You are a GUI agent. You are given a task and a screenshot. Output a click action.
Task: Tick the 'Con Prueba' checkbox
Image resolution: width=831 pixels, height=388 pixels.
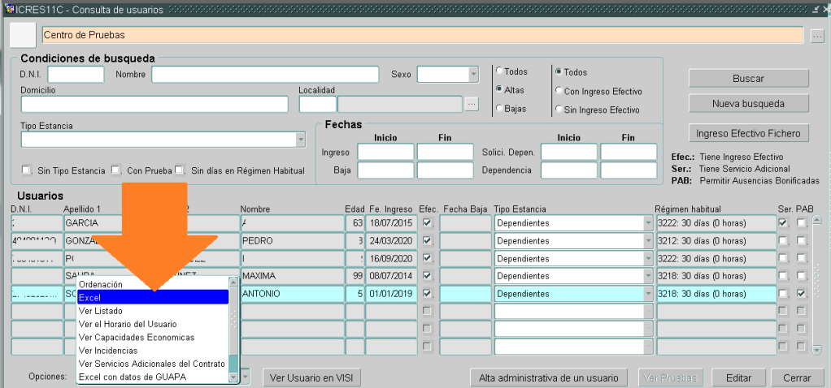pos(115,170)
